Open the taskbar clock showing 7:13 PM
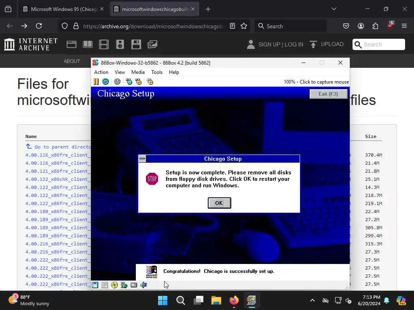 click(369, 300)
